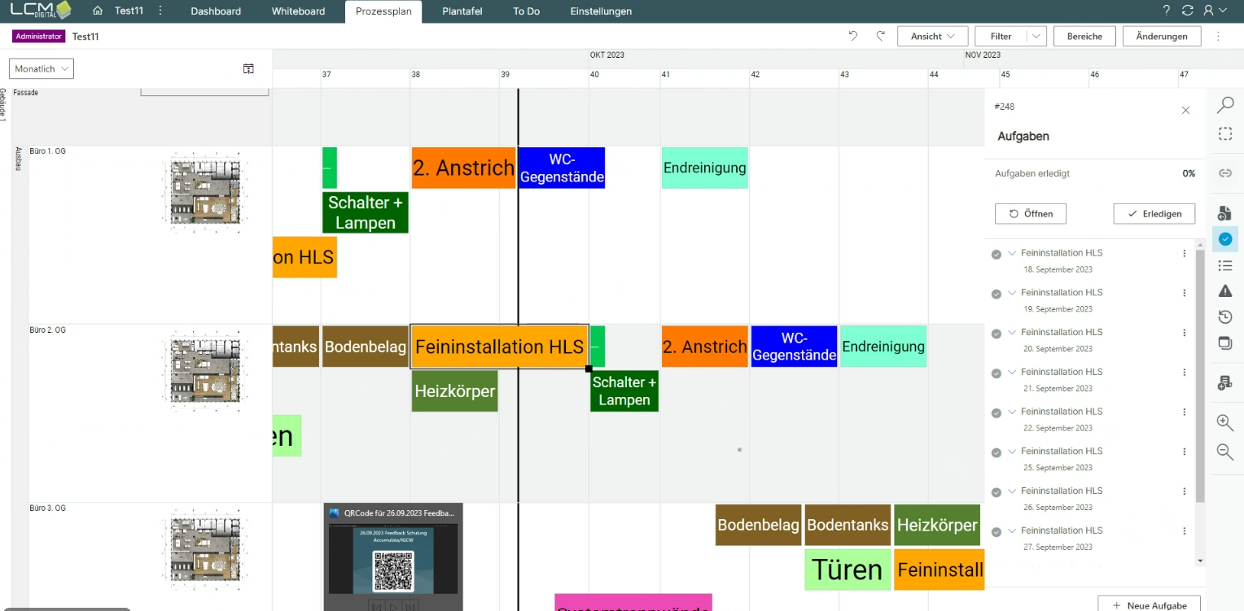The width and height of the screenshot is (1244, 611).
Task: Select the orange Feininstallation HLS block
Action: tap(499, 347)
